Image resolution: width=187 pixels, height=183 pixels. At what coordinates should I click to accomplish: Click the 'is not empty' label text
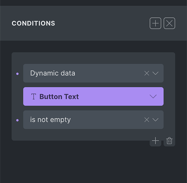50,120
